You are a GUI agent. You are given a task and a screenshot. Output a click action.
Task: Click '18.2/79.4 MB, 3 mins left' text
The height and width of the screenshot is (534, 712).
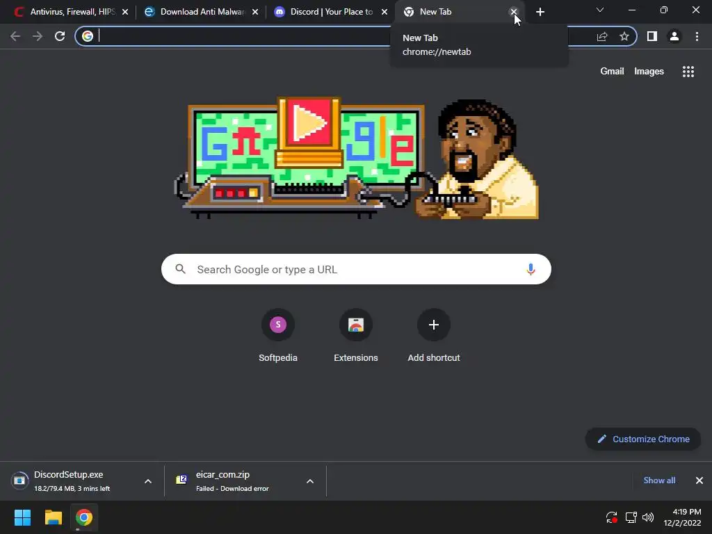(x=72, y=489)
